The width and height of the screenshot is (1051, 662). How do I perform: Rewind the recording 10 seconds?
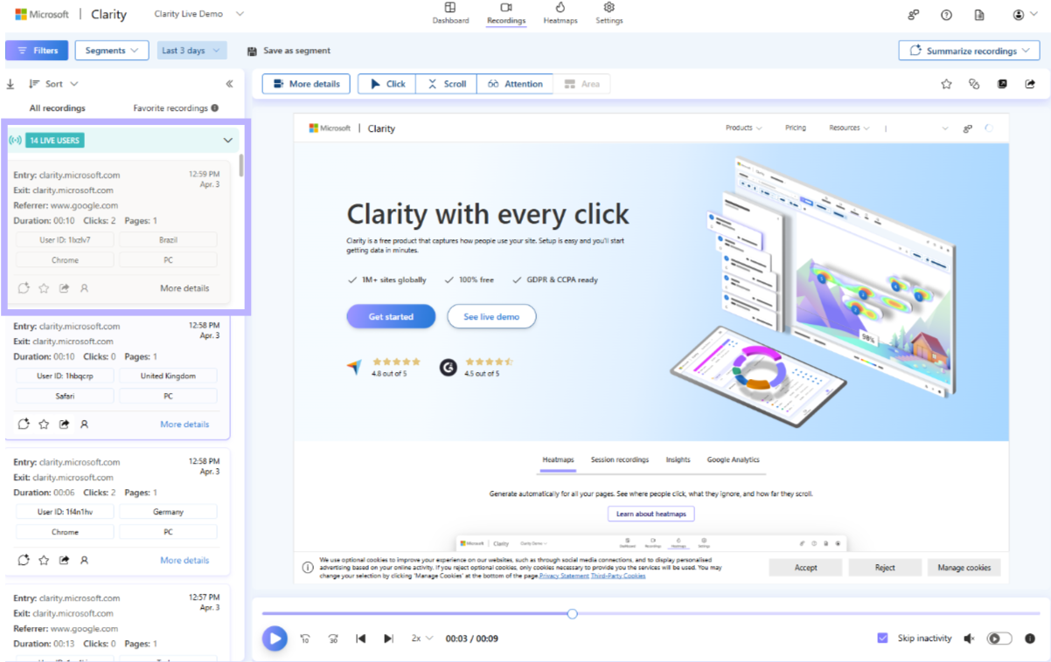[304, 638]
